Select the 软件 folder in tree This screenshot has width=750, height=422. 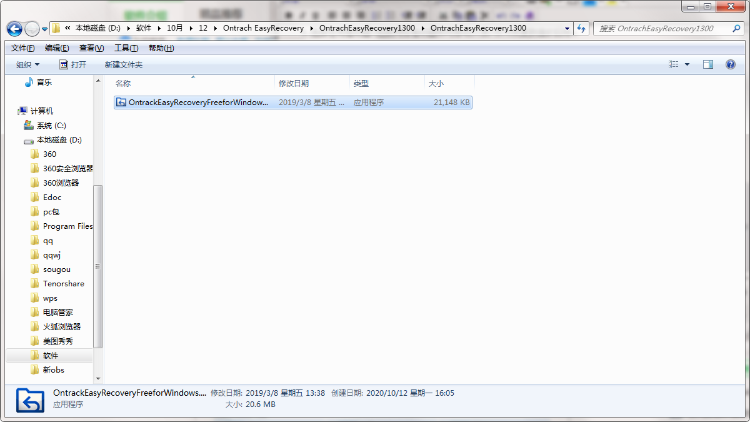click(50, 355)
